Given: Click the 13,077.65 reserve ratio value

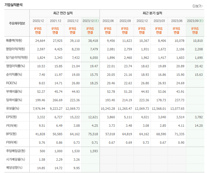Looking at the screenshot, I should pyautogui.click(x=177, y=109).
